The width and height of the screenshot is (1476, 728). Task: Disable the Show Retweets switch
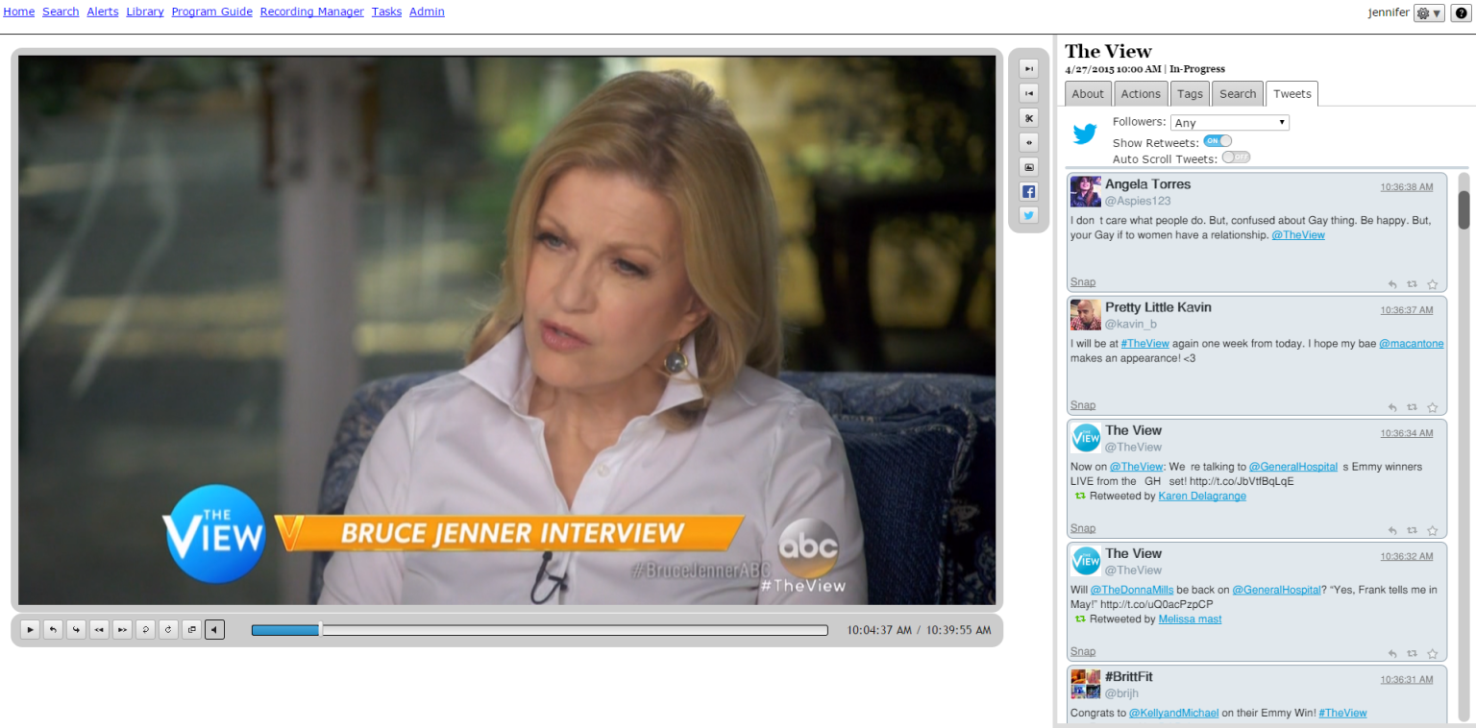1217,140
